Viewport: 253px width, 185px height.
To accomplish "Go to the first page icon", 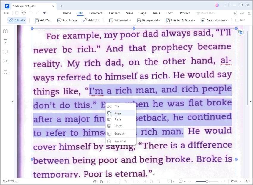I will pyautogui.click(x=109, y=181).
